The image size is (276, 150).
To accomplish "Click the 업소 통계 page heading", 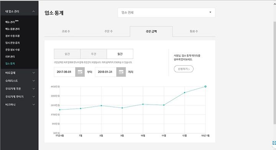I will [54, 13].
